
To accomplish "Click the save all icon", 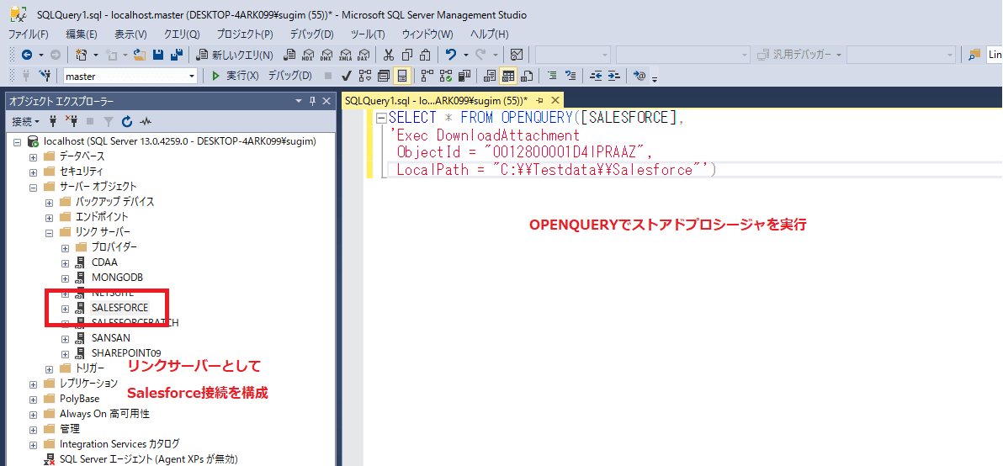I will pos(177,55).
